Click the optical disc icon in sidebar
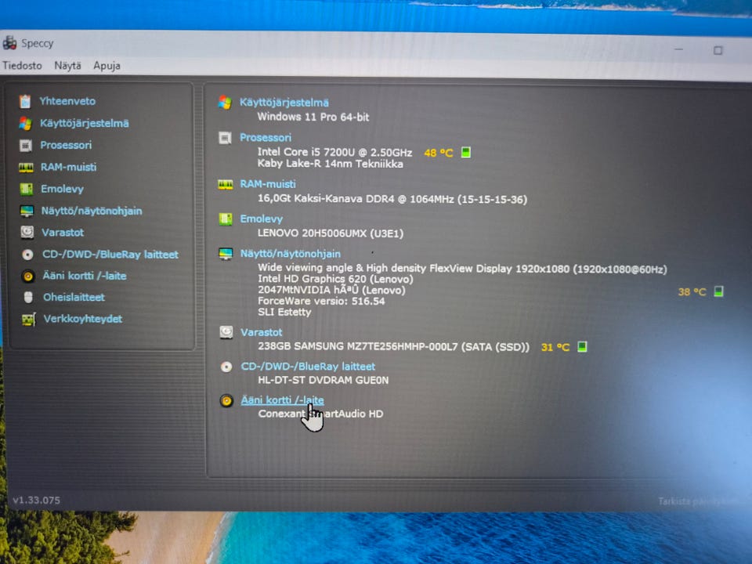 tap(28, 255)
